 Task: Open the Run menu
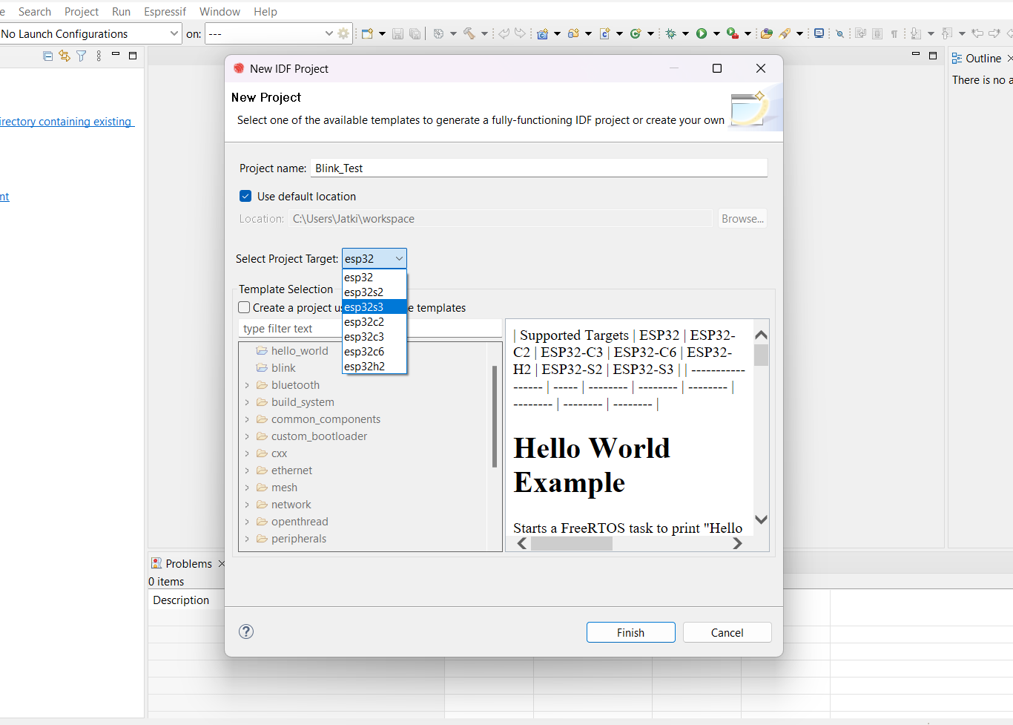coord(121,11)
